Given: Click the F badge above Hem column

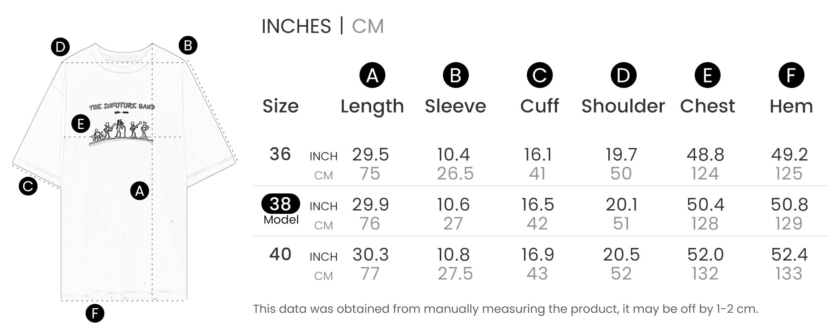Looking at the screenshot, I should [x=791, y=75].
